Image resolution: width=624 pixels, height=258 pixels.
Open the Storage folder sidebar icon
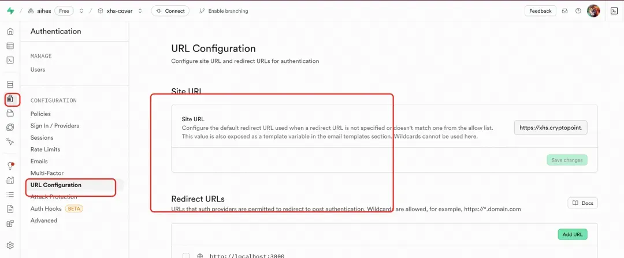point(10,113)
